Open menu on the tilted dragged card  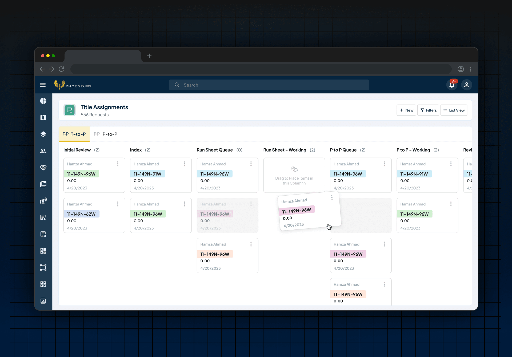332,197
